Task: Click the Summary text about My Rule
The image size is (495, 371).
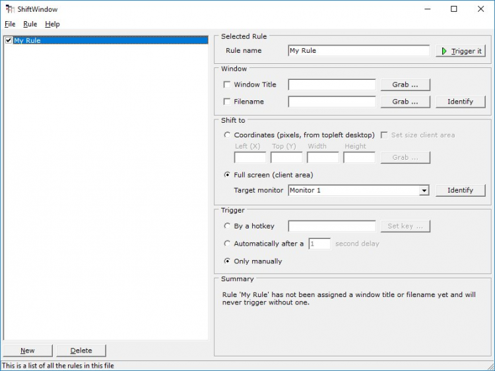Action: point(349,298)
